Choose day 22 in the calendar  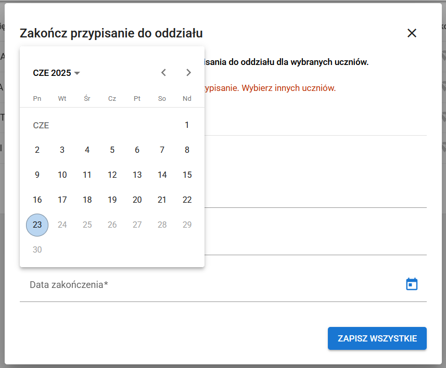tap(187, 200)
